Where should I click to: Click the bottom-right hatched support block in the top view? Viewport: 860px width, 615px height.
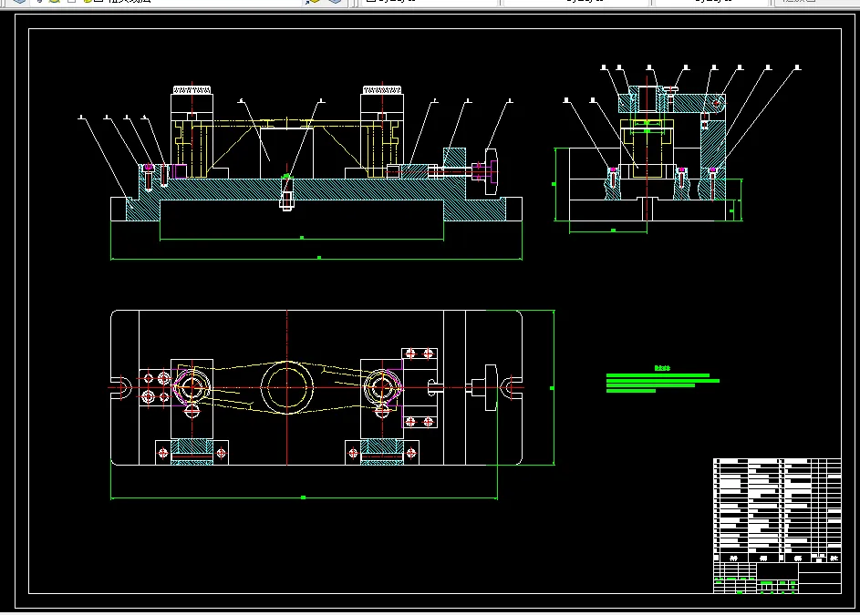click(382, 452)
